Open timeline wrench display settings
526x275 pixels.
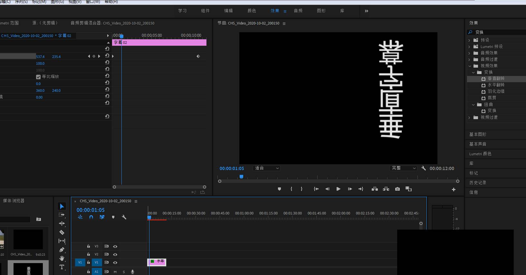pos(124,217)
